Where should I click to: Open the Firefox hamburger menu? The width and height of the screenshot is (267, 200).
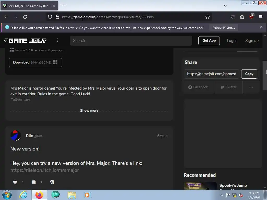(261, 17)
